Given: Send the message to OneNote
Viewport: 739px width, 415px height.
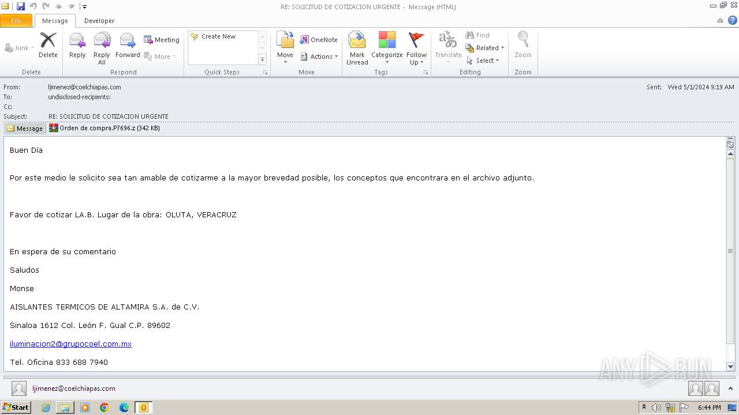Looking at the screenshot, I should pos(319,40).
